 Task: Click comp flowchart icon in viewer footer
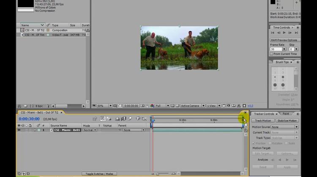click(x=239, y=106)
